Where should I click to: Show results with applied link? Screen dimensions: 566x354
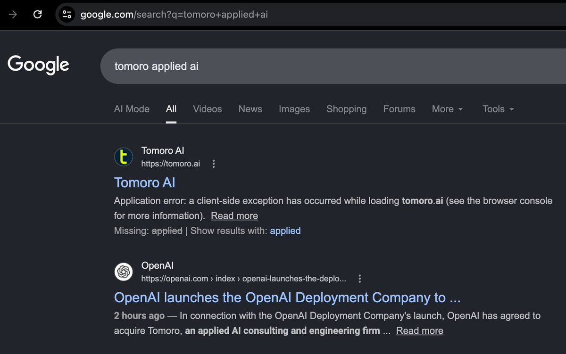pyautogui.click(x=285, y=231)
